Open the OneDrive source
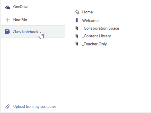151x113 pixels. coord(33,7)
